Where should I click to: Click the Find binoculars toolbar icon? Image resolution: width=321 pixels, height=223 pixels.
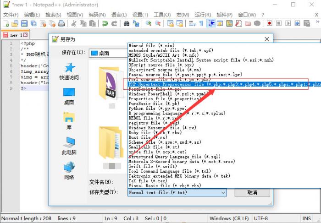coord(127,23)
